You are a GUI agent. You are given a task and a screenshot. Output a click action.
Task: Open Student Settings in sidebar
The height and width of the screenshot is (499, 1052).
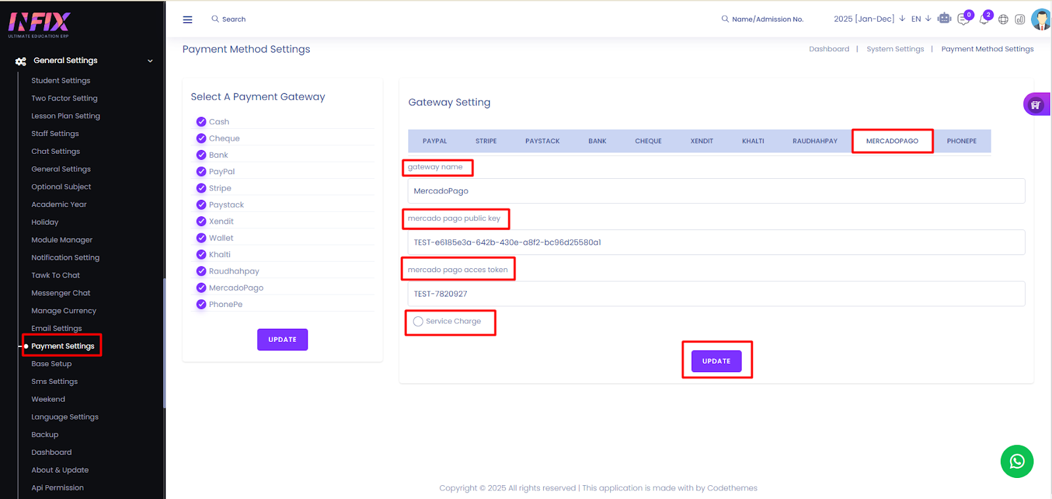[60, 80]
